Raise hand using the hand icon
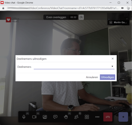The image size is (132, 125). click(66, 117)
